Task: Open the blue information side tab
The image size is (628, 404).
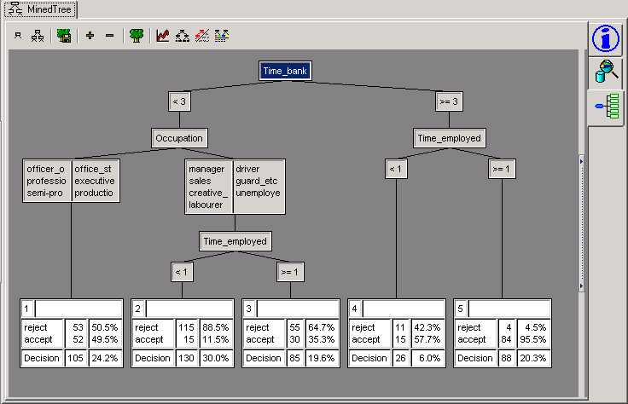Action: click(x=605, y=39)
